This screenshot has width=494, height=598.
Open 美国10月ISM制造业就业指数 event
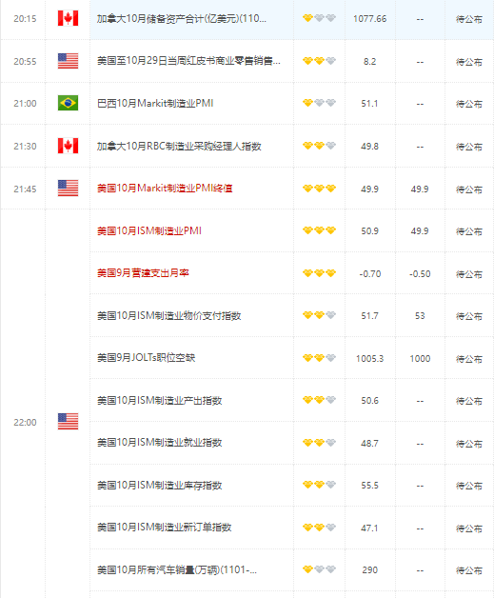coord(159,443)
